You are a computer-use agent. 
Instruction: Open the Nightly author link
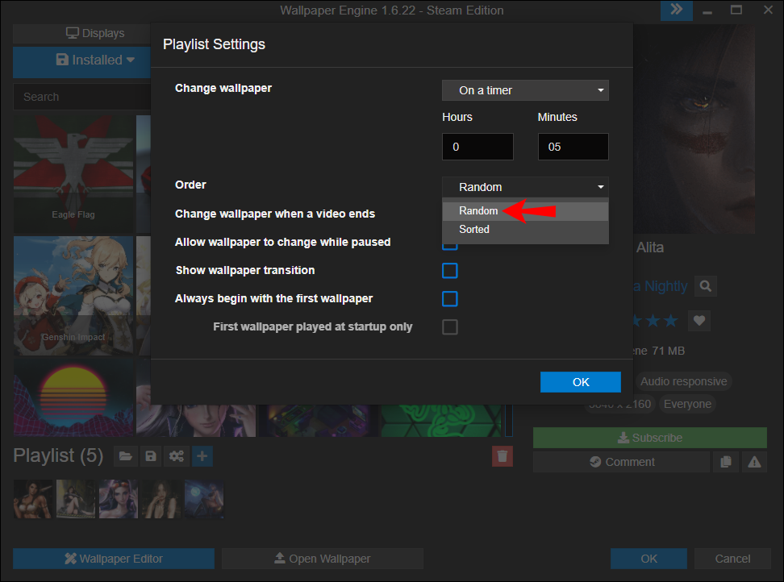point(661,286)
